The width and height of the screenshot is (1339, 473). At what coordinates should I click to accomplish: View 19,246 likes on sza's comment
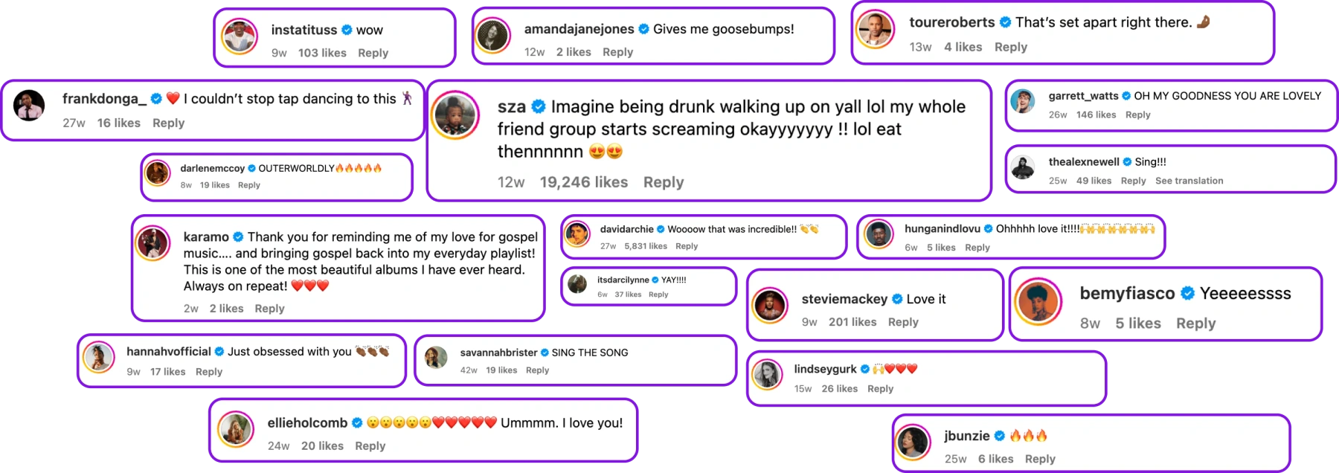click(583, 182)
